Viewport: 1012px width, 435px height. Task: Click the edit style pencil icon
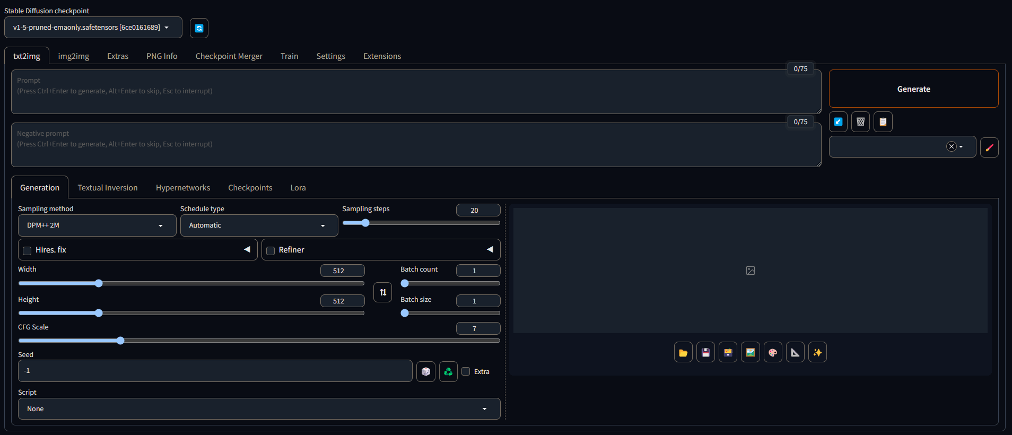(x=989, y=147)
